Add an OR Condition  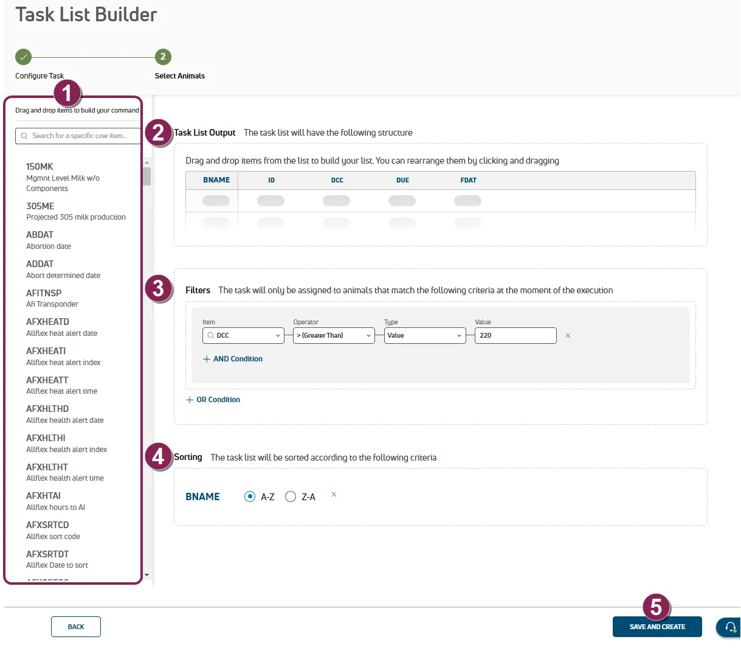click(213, 400)
